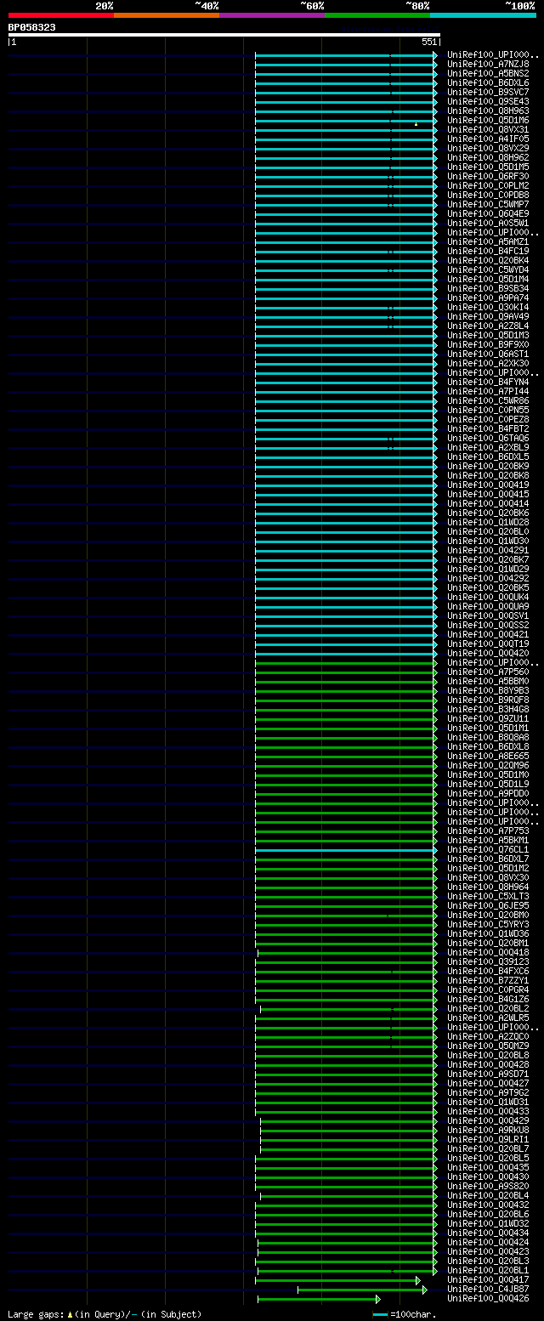Click the UniRef100_C4JB87 label
This screenshot has width=544, height=1321.
tap(488, 1289)
